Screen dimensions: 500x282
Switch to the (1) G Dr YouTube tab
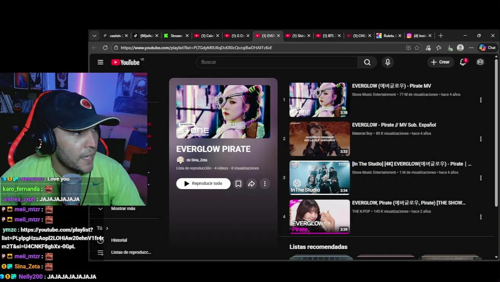click(237, 36)
